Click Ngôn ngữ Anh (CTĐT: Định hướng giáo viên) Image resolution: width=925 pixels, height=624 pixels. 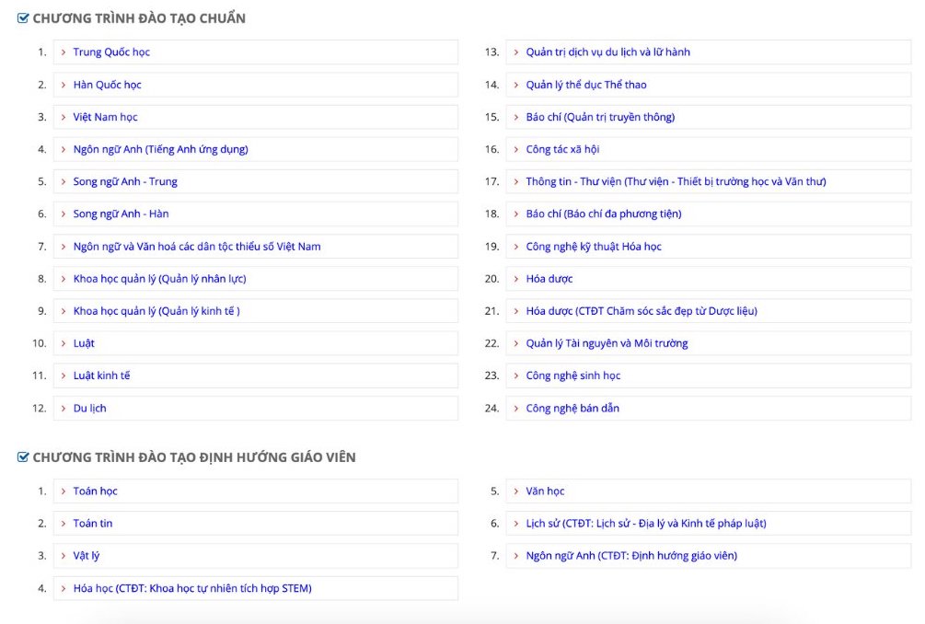pyautogui.click(x=631, y=556)
